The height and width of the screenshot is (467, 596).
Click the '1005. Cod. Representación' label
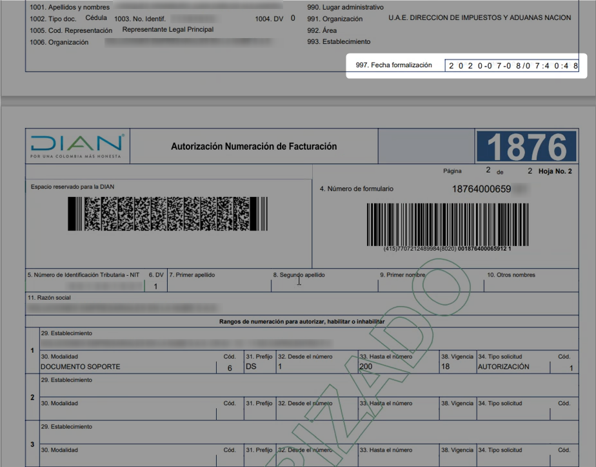click(71, 30)
